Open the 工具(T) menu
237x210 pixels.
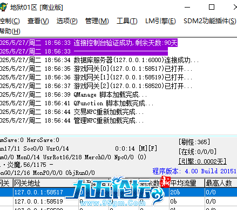point(127,21)
